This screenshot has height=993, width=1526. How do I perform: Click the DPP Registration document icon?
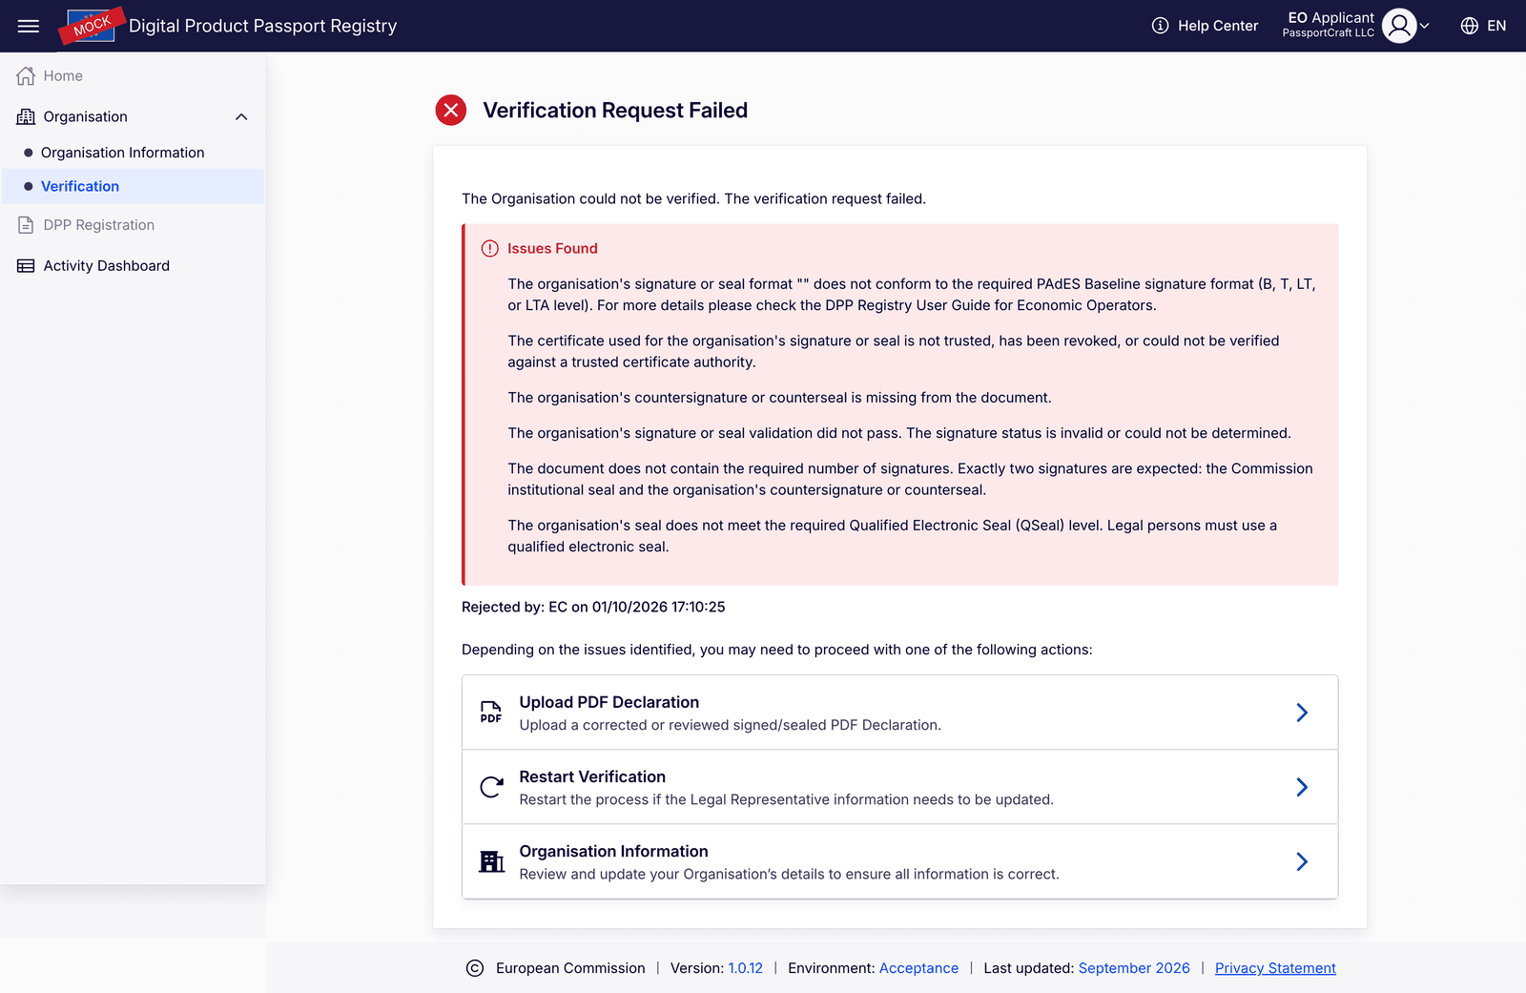point(26,225)
